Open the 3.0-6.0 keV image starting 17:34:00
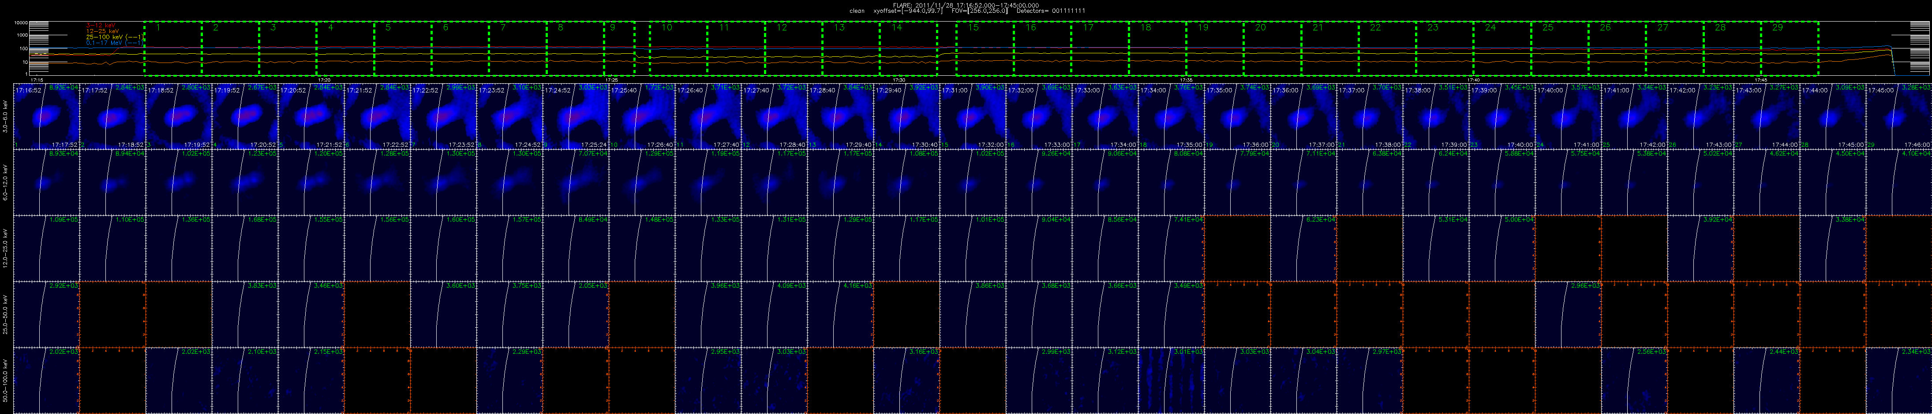Screen dimensions: 1932x414 tap(1172, 116)
